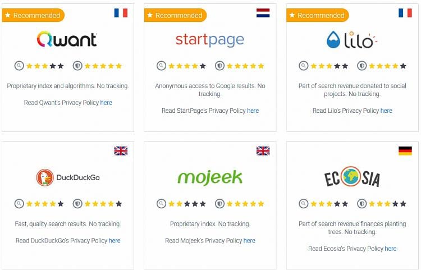Screen dimensions: 421x270
Task: Click the Lilo water drop logo
Action: pyautogui.click(x=334, y=39)
